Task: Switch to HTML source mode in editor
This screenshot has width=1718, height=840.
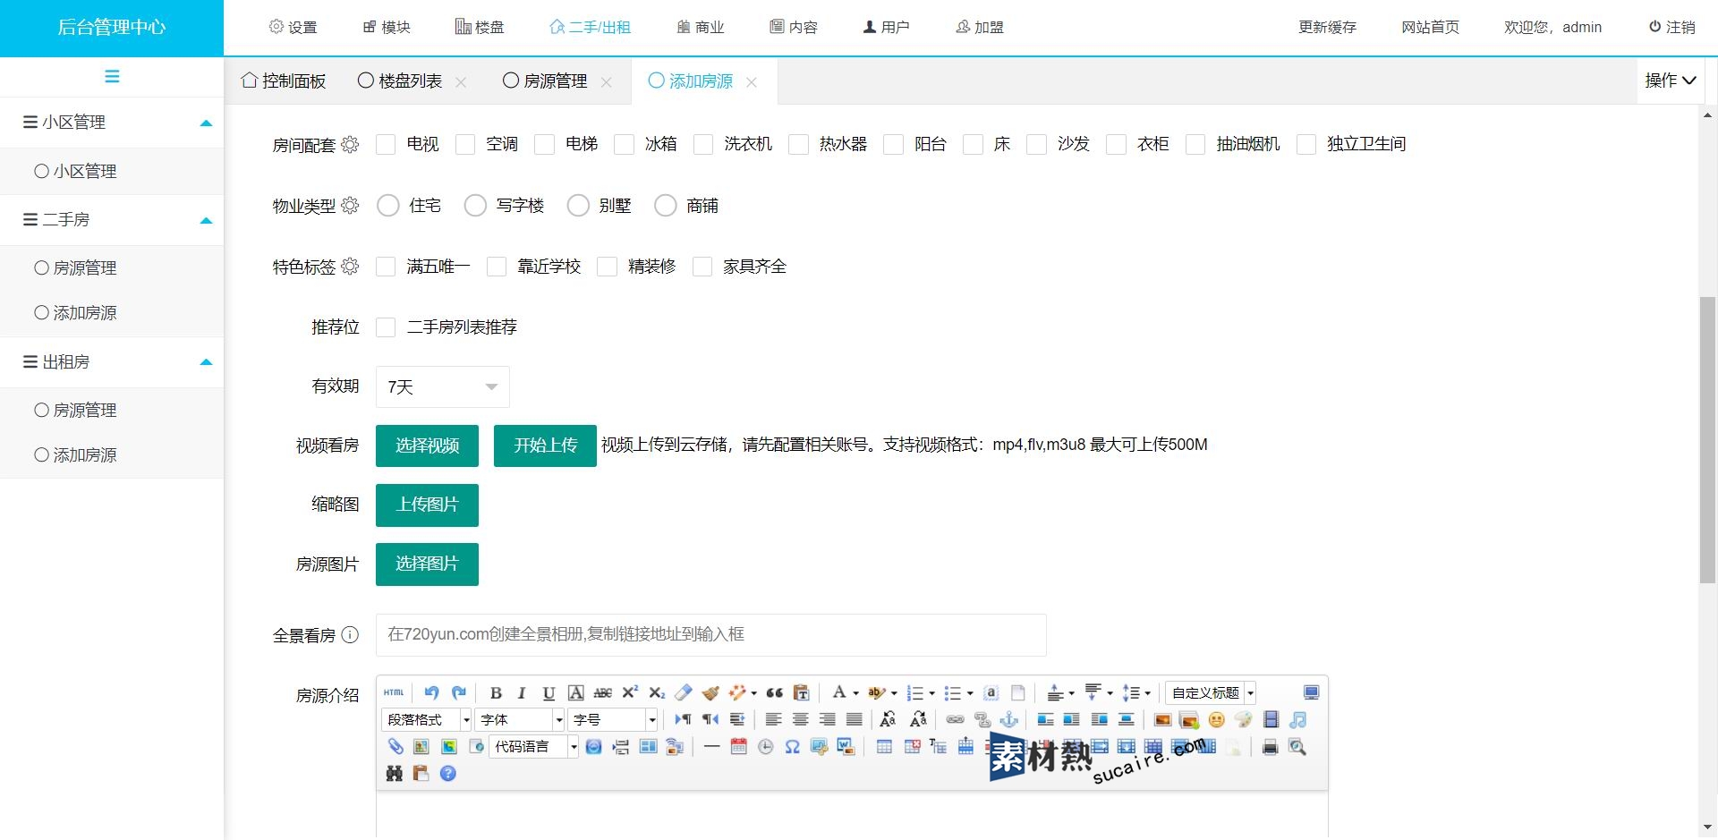Action: (x=394, y=693)
